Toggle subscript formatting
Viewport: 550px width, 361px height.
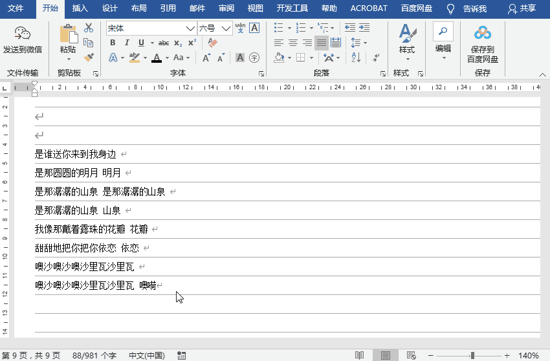(178, 43)
